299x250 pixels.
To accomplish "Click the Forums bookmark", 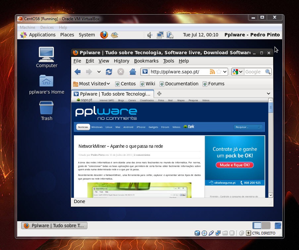I will [214, 84].
